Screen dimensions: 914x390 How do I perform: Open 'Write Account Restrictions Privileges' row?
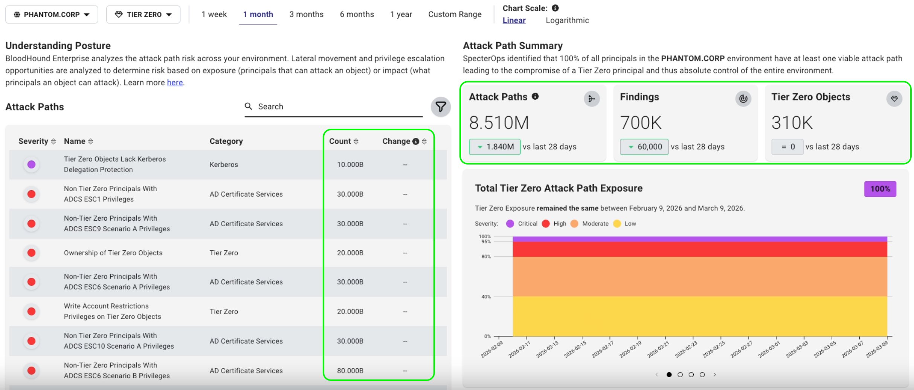point(228,311)
